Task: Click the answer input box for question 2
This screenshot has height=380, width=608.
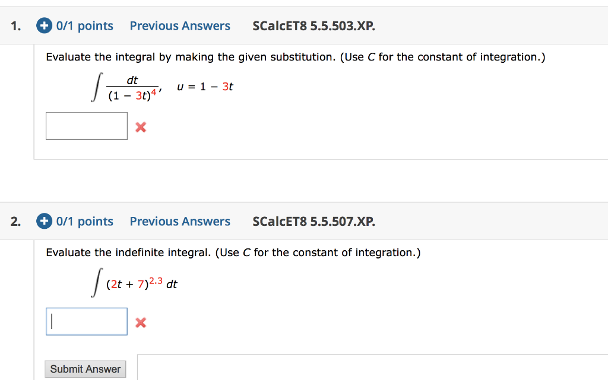Action: click(x=86, y=321)
